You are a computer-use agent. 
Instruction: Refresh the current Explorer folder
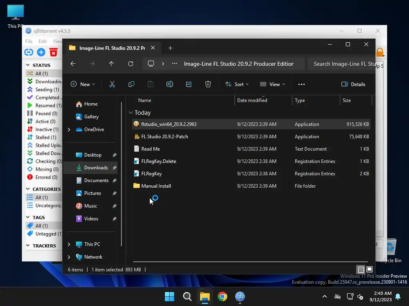coord(131,64)
